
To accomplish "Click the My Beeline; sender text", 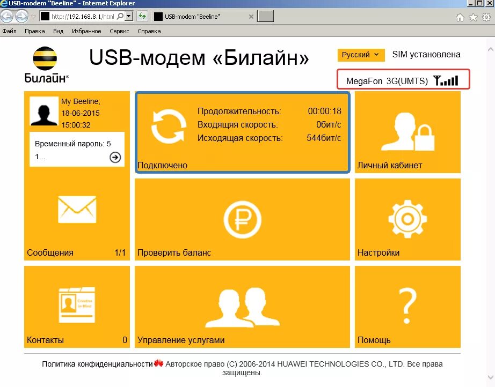I will pos(81,101).
